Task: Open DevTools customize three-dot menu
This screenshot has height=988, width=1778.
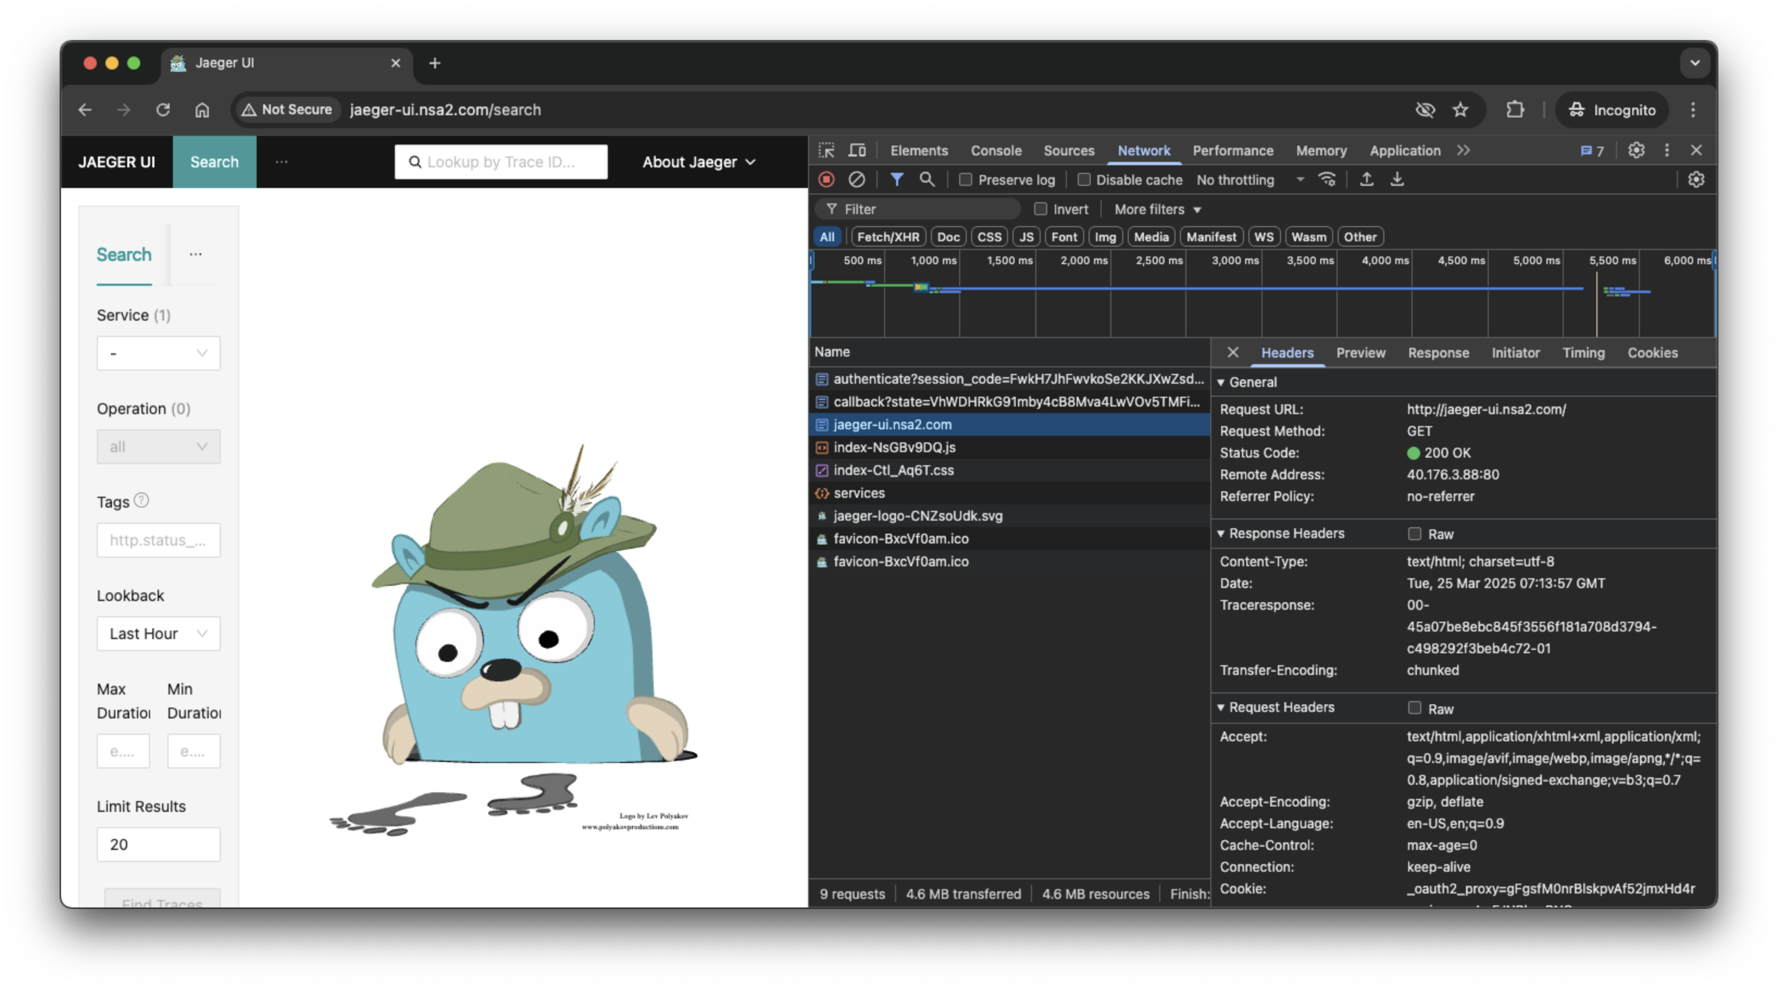Action: click(1667, 151)
